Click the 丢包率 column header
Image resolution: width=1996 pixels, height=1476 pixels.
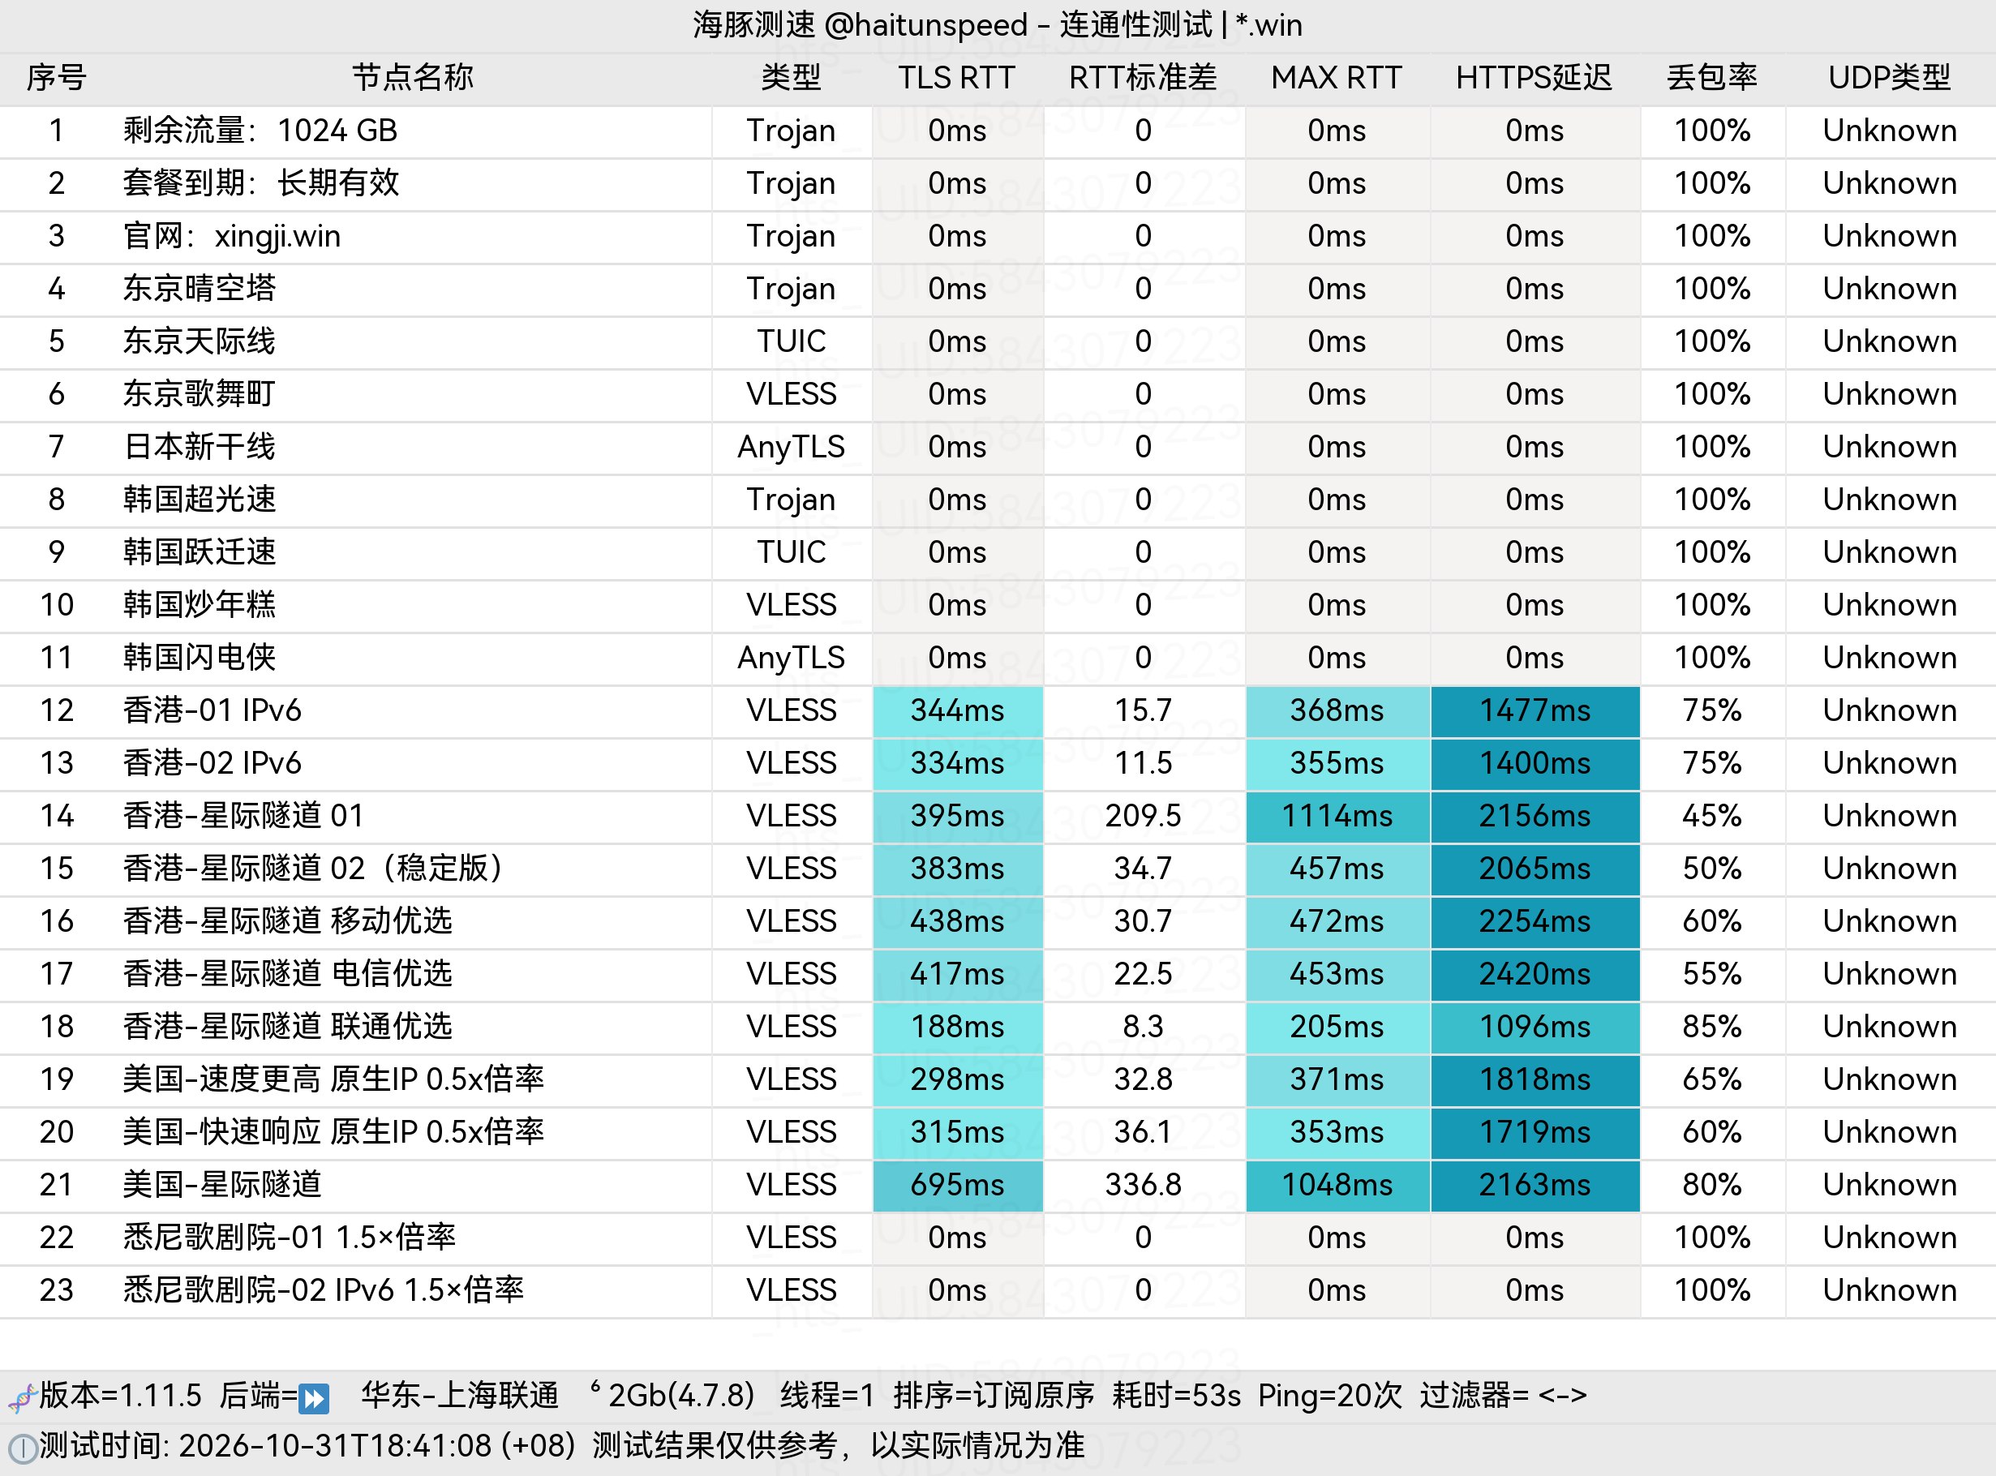1712,78
